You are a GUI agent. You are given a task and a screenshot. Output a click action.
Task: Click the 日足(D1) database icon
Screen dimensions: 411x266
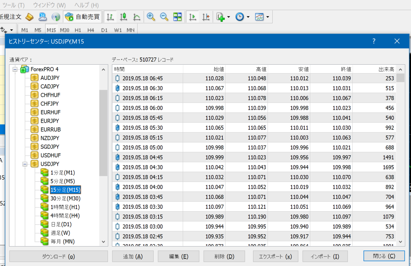tap(44, 224)
